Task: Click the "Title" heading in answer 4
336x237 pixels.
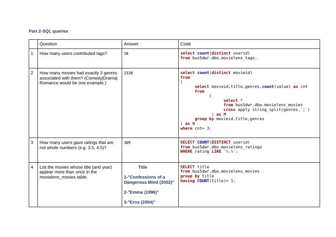Action: (x=142, y=167)
